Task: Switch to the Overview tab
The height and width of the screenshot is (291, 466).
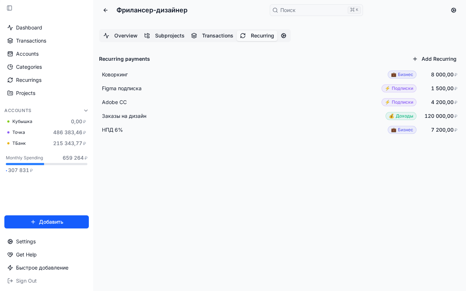Action: (x=121, y=36)
